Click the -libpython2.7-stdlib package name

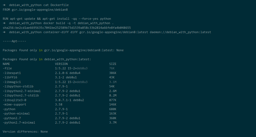pyautogui.click(x=21, y=95)
